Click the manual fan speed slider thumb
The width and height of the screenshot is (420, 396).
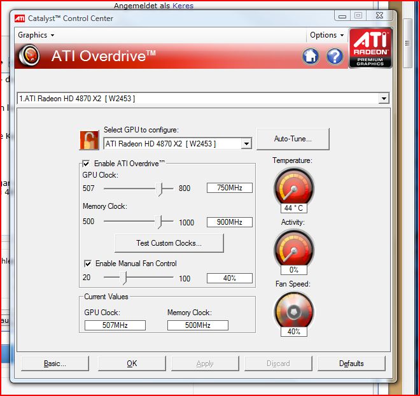click(123, 278)
